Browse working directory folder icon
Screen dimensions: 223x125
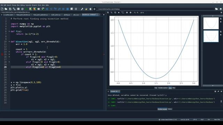[x=216, y=9]
